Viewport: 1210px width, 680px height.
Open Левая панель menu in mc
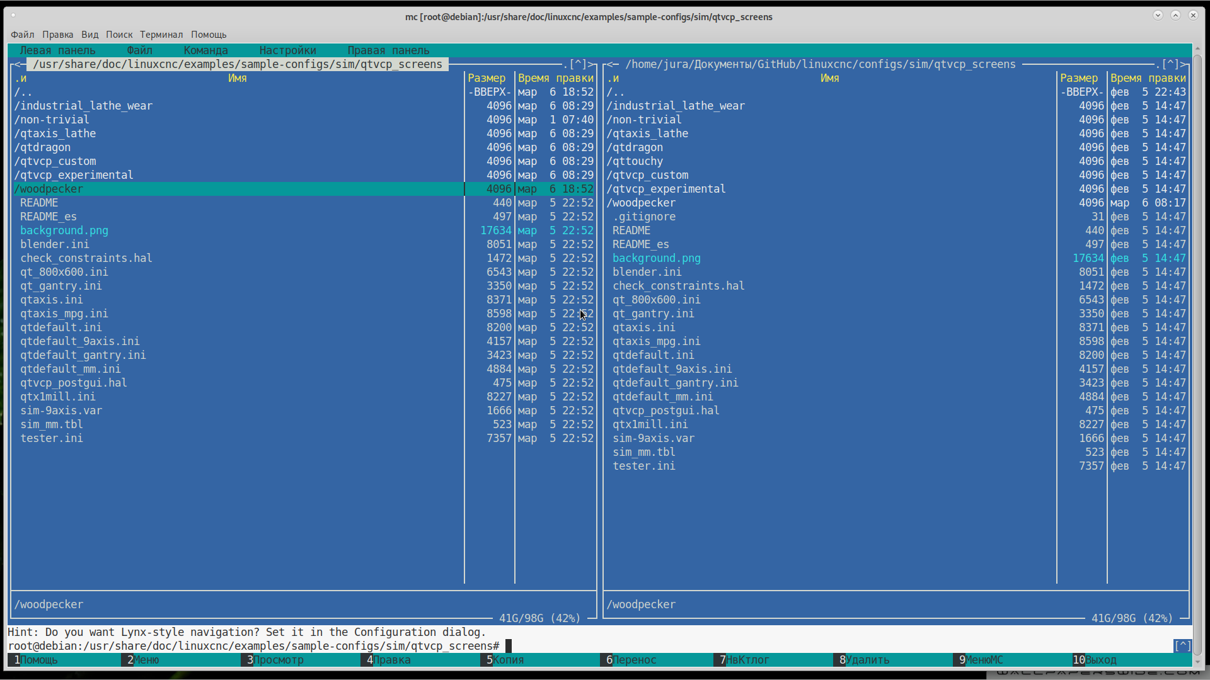coord(57,50)
